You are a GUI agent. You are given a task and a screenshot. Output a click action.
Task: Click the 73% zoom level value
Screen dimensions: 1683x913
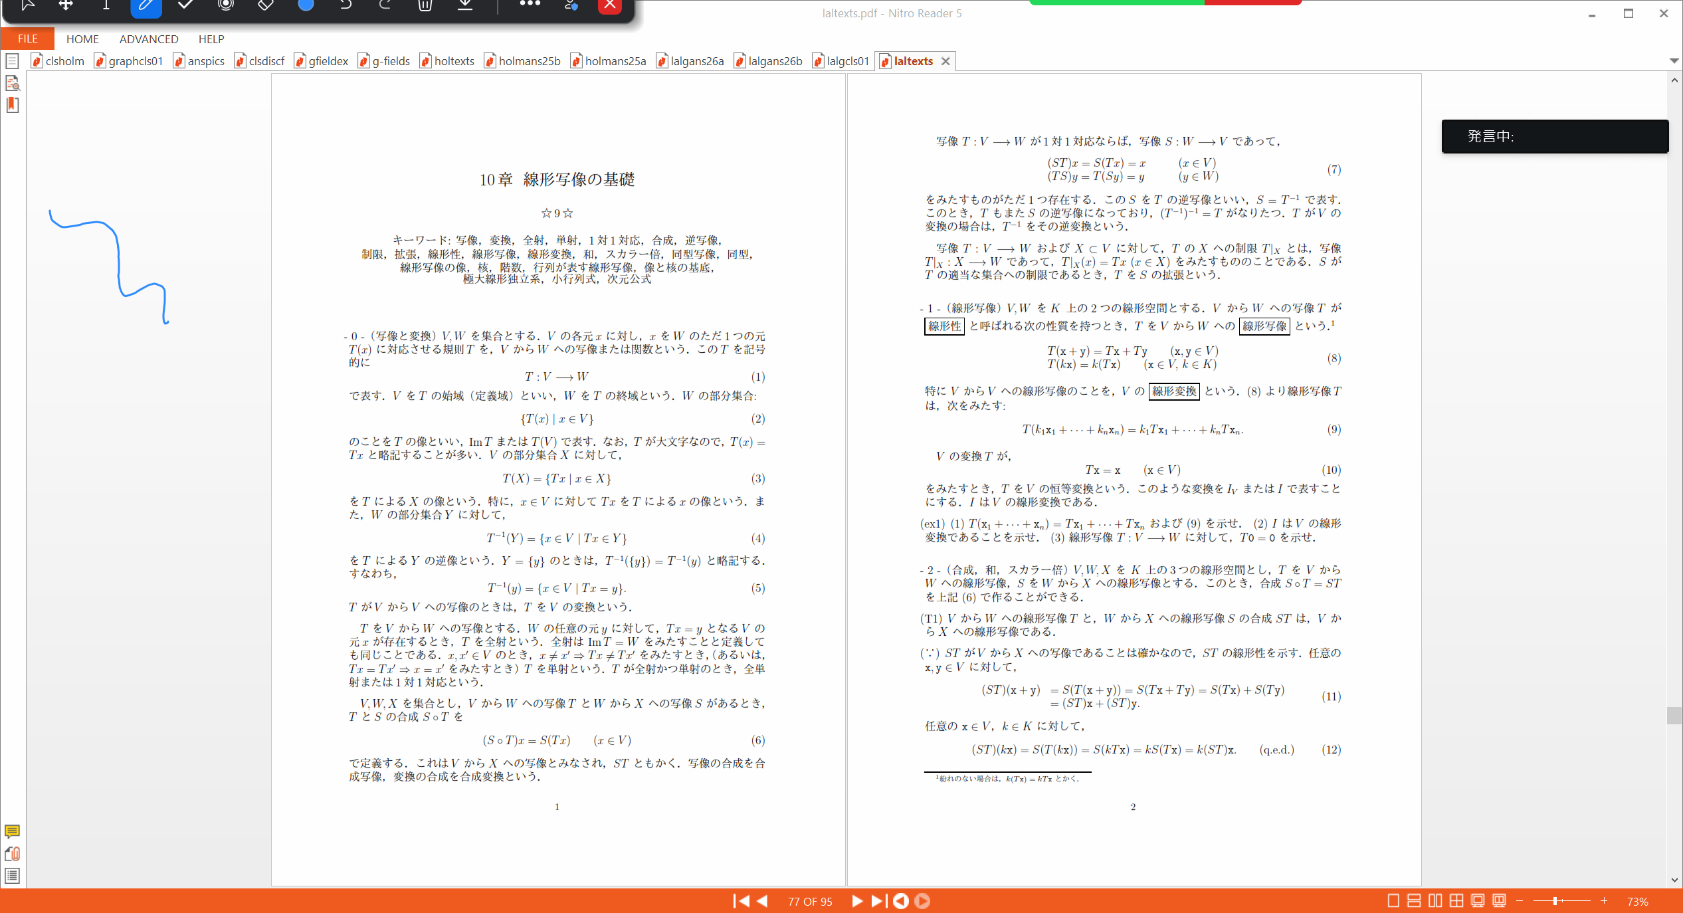point(1638,902)
